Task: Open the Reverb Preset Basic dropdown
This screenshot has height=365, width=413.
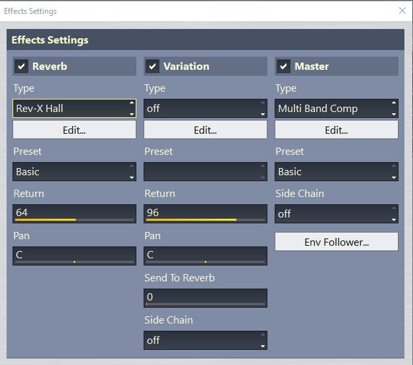Action: click(x=74, y=171)
